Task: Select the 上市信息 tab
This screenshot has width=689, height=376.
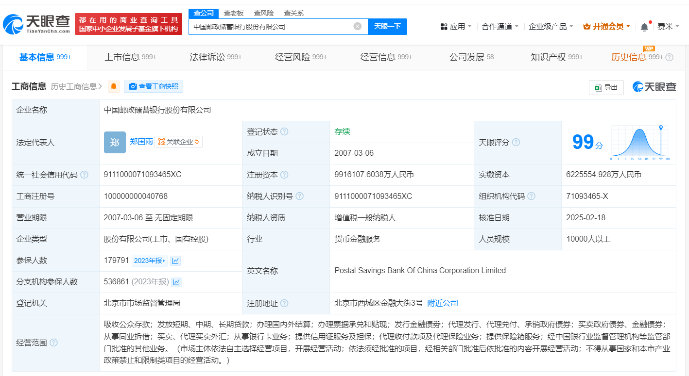Action: 130,57
